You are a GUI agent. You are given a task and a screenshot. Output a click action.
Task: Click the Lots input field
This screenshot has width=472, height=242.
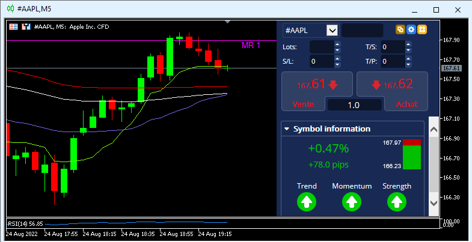(322, 47)
